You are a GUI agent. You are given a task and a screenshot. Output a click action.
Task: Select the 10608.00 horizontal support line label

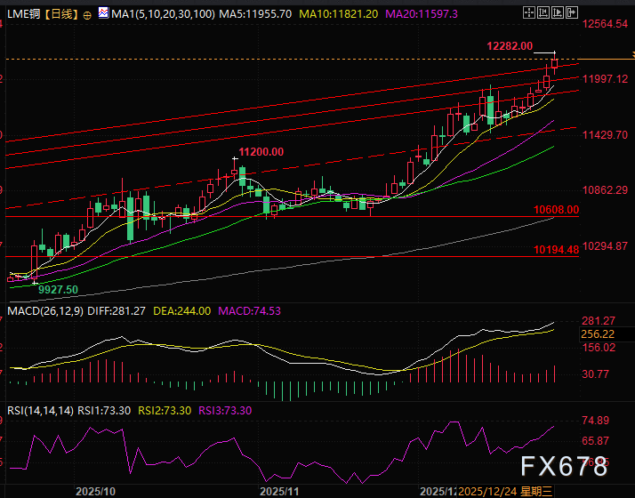556,210
